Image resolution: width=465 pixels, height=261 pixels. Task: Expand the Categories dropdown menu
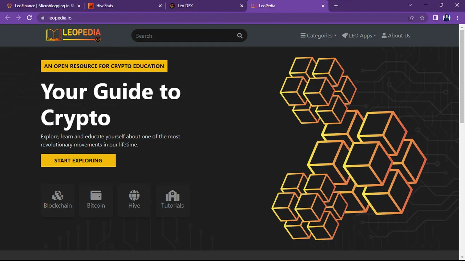tap(319, 36)
